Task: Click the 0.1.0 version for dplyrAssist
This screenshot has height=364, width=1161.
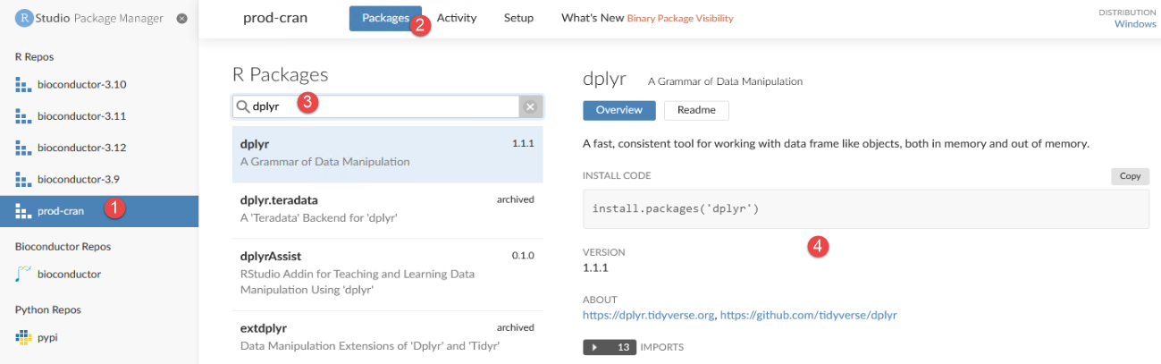Action: 523,256
